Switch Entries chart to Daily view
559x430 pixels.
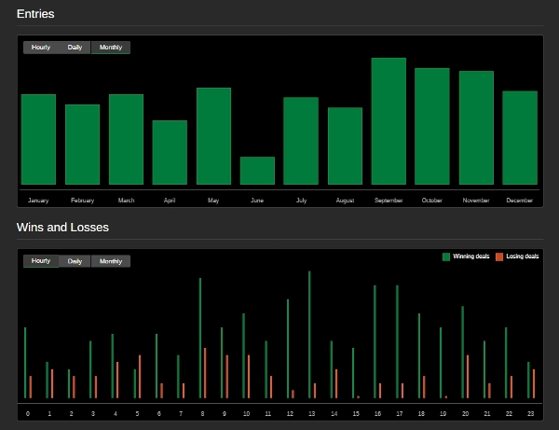point(75,48)
